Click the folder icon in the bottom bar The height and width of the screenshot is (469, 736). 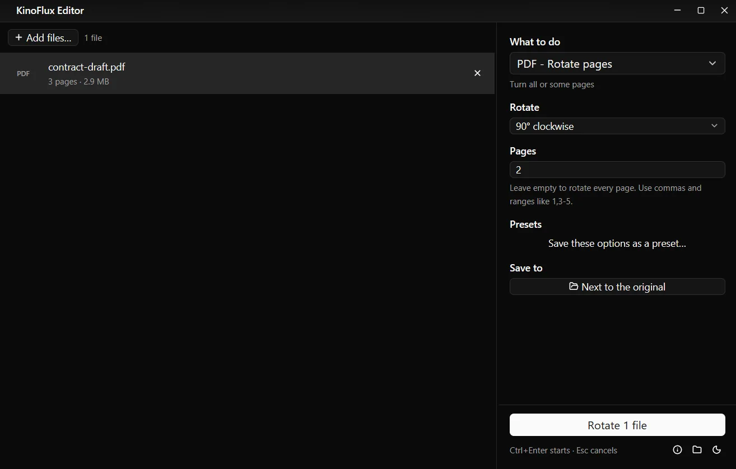697,449
